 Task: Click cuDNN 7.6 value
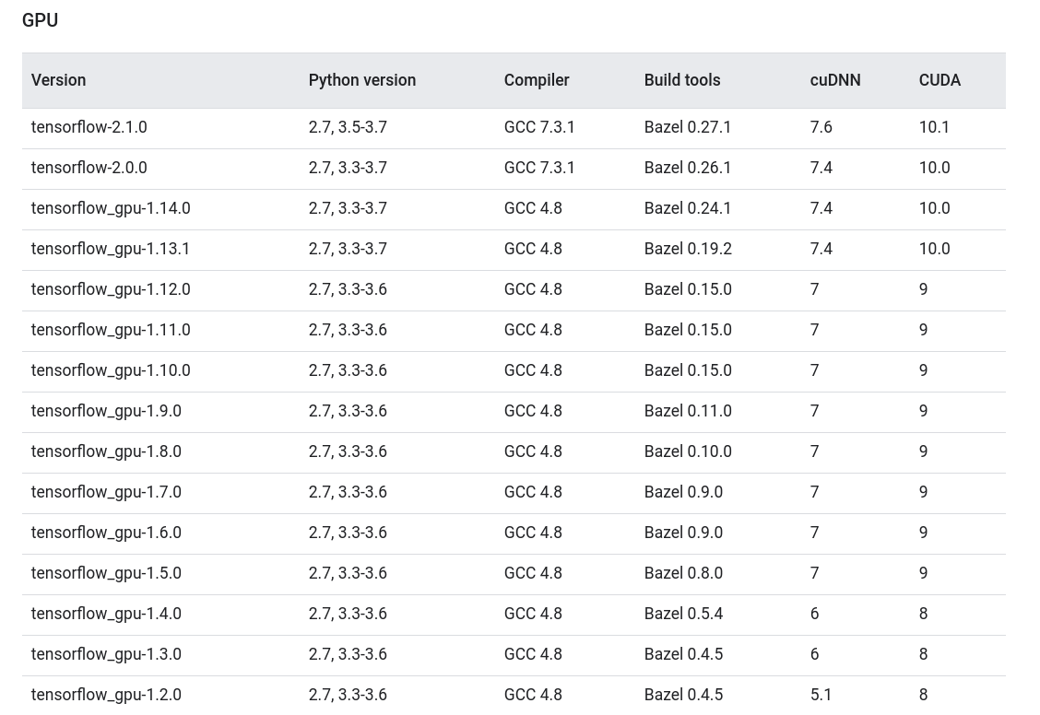(x=821, y=127)
